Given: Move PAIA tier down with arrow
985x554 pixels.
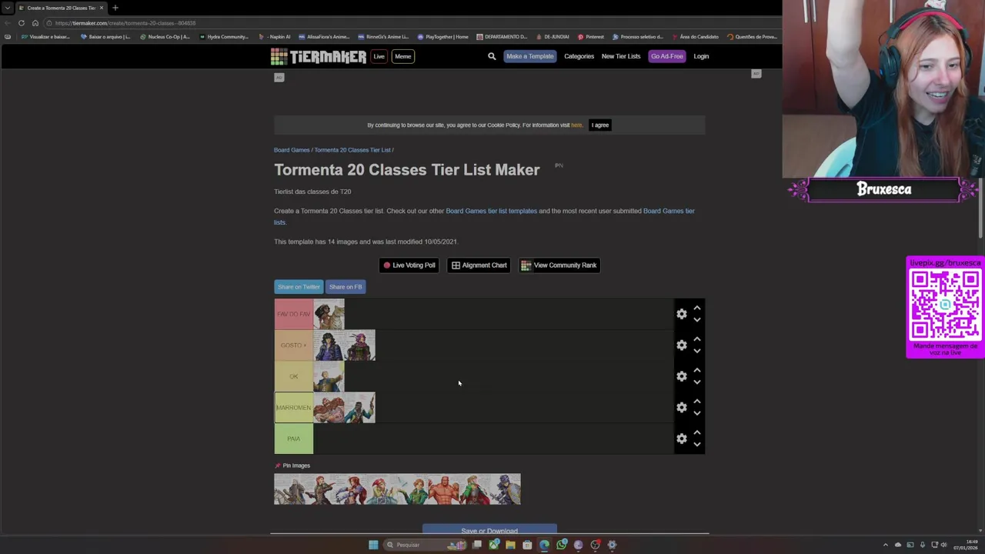Looking at the screenshot, I should 696,445.
